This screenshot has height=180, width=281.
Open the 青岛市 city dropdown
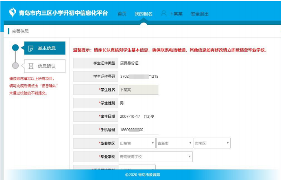coord(174,143)
